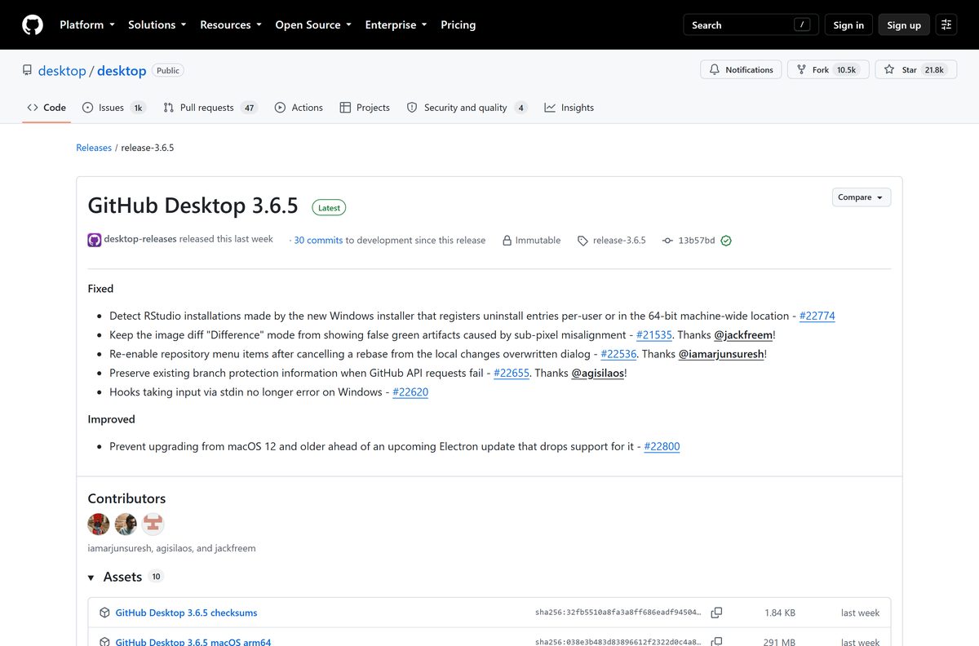
Task: Click the Sign in button
Action: [x=848, y=24]
